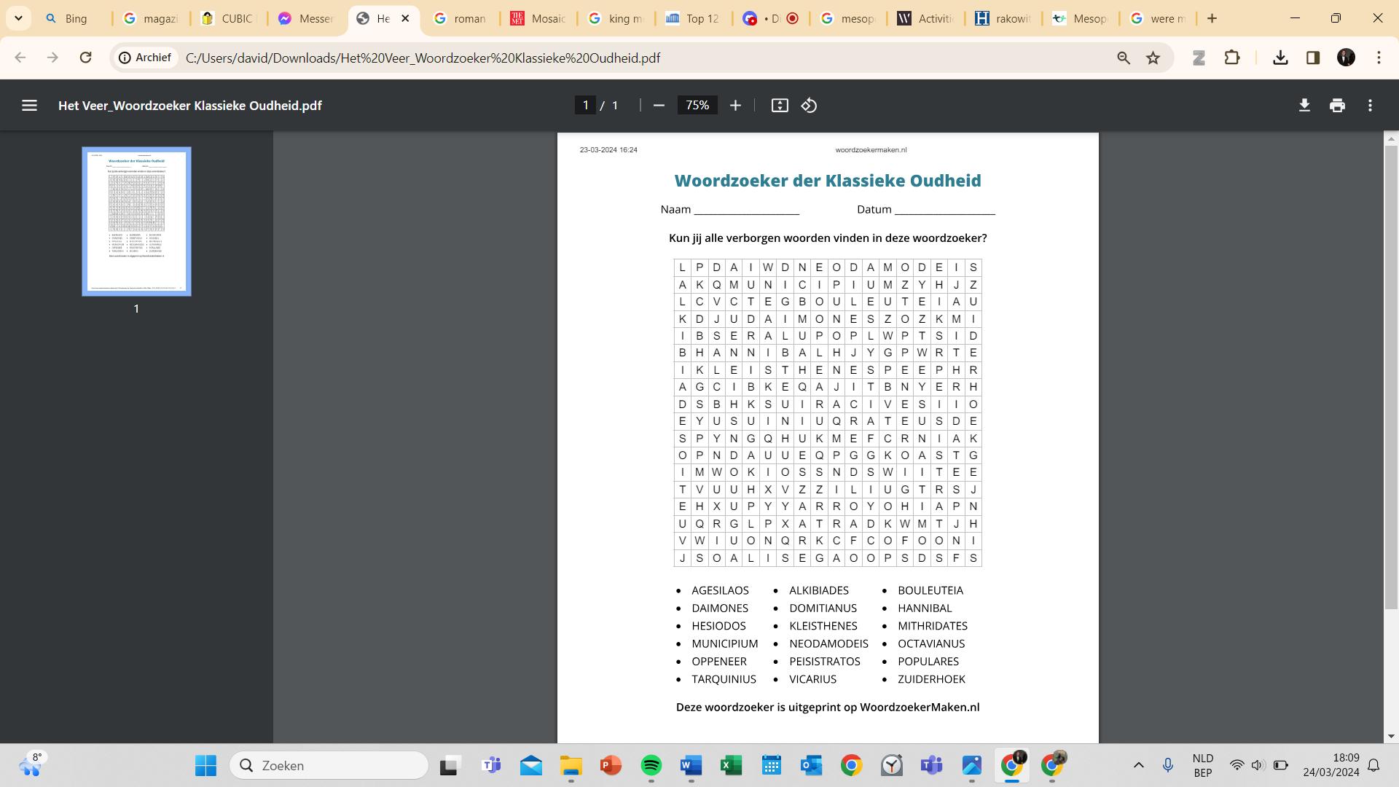Print the PDF document

1337,106
